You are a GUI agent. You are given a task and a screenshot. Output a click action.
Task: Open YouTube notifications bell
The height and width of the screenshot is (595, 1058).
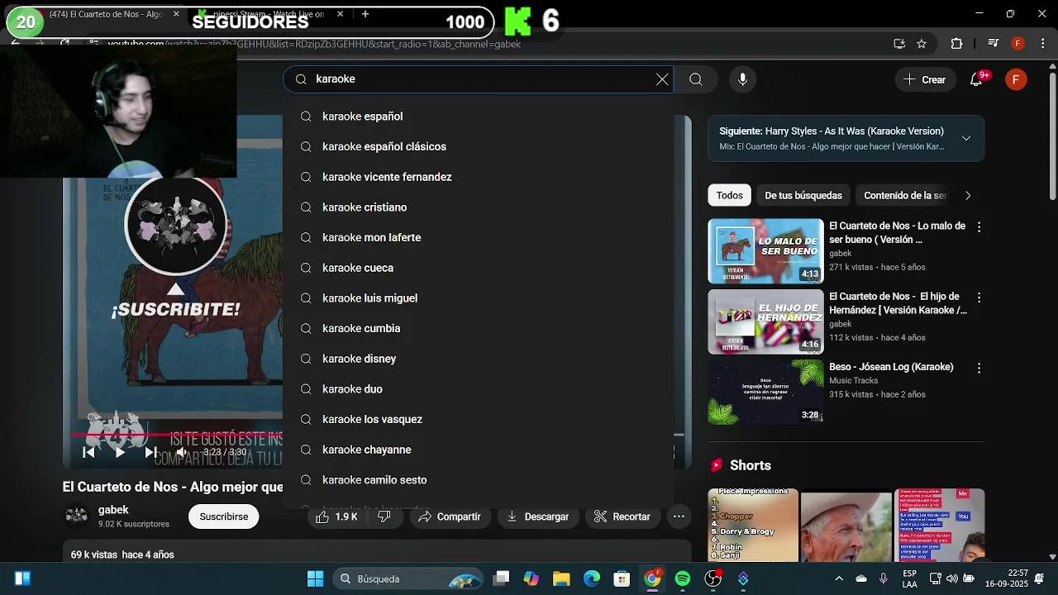click(x=976, y=79)
